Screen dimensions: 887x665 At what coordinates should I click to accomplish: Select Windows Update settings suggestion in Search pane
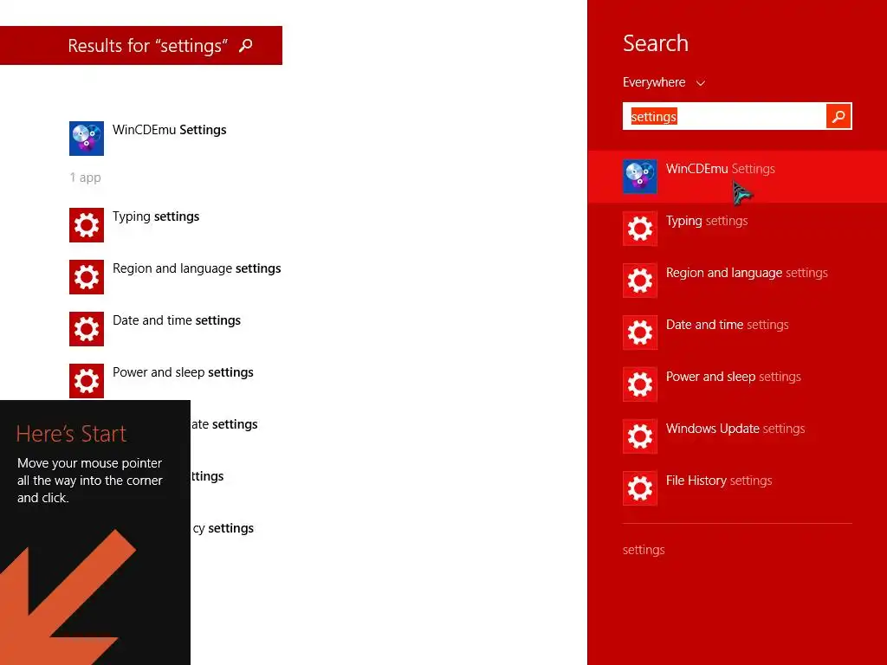[x=737, y=436]
